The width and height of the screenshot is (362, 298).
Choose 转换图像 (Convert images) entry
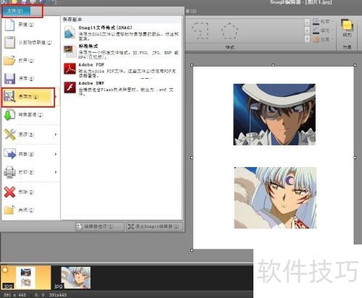[30, 115]
